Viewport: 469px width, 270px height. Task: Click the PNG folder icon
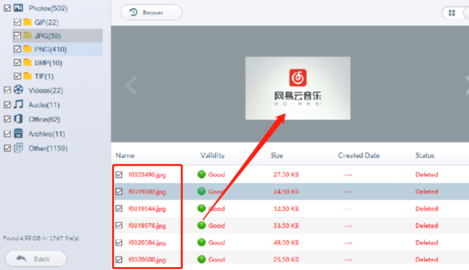pyautogui.click(x=27, y=49)
